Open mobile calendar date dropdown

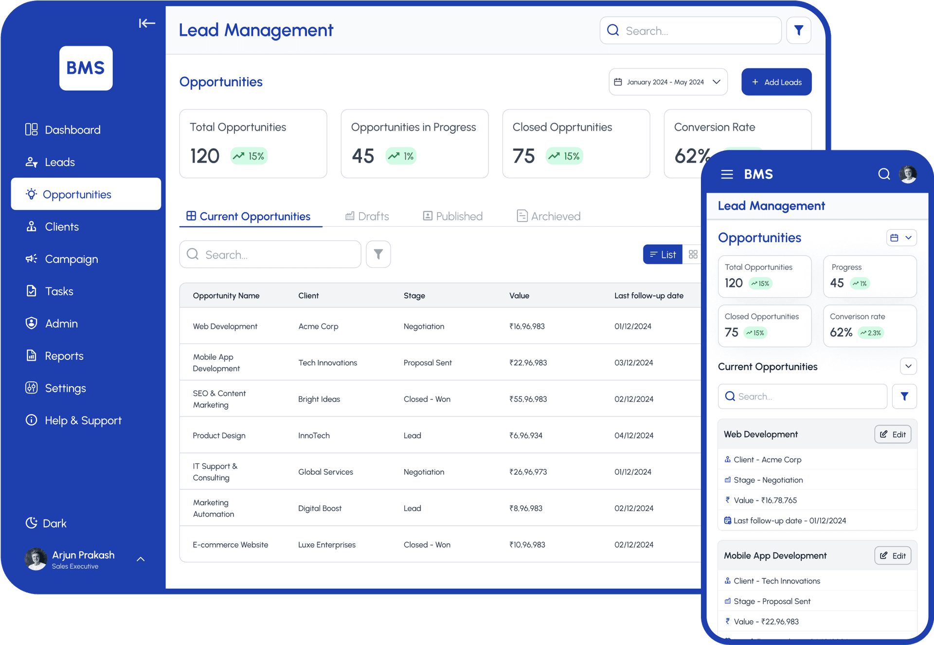coord(901,238)
